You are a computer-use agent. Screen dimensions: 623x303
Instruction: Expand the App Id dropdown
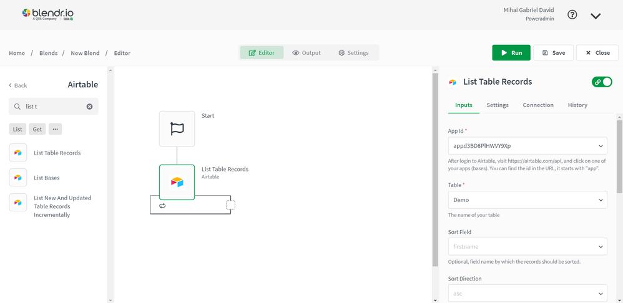[527, 145]
